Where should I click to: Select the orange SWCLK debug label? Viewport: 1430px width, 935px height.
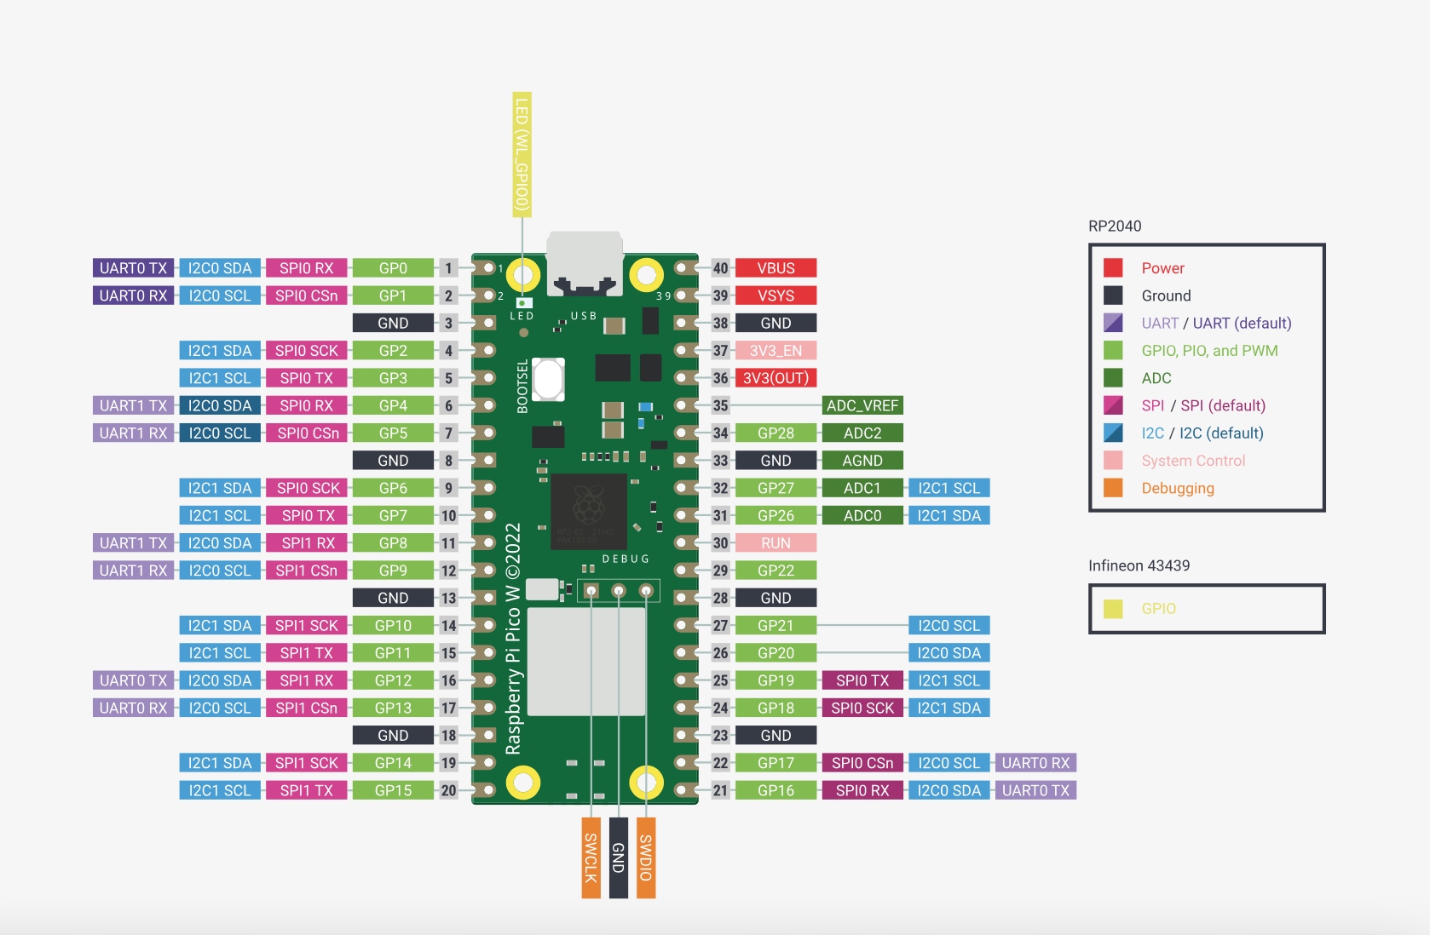pyautogui.click(x=591, y=858)
